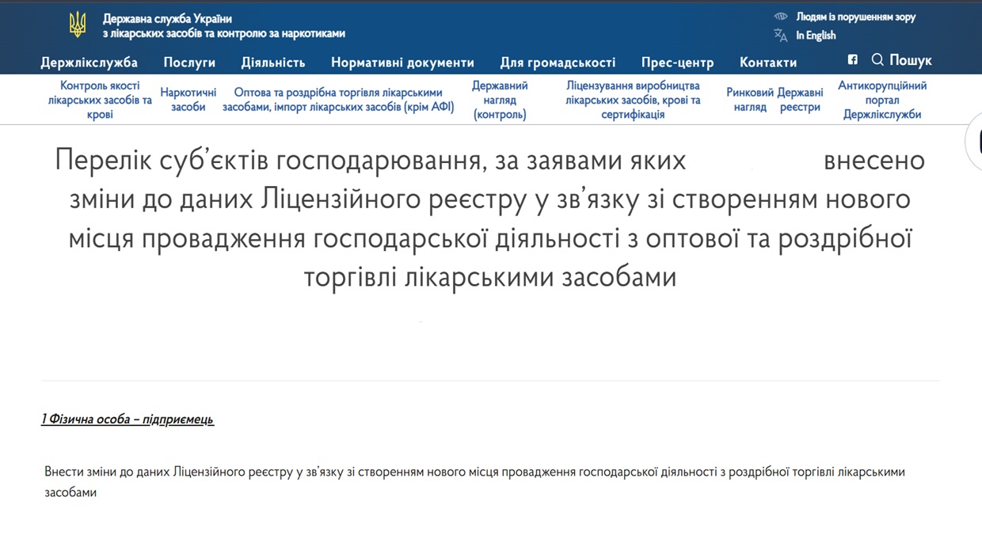Screen dimensions: 982x554
Task: Open the Держлікслужба menu
Action: pos(89,63)
